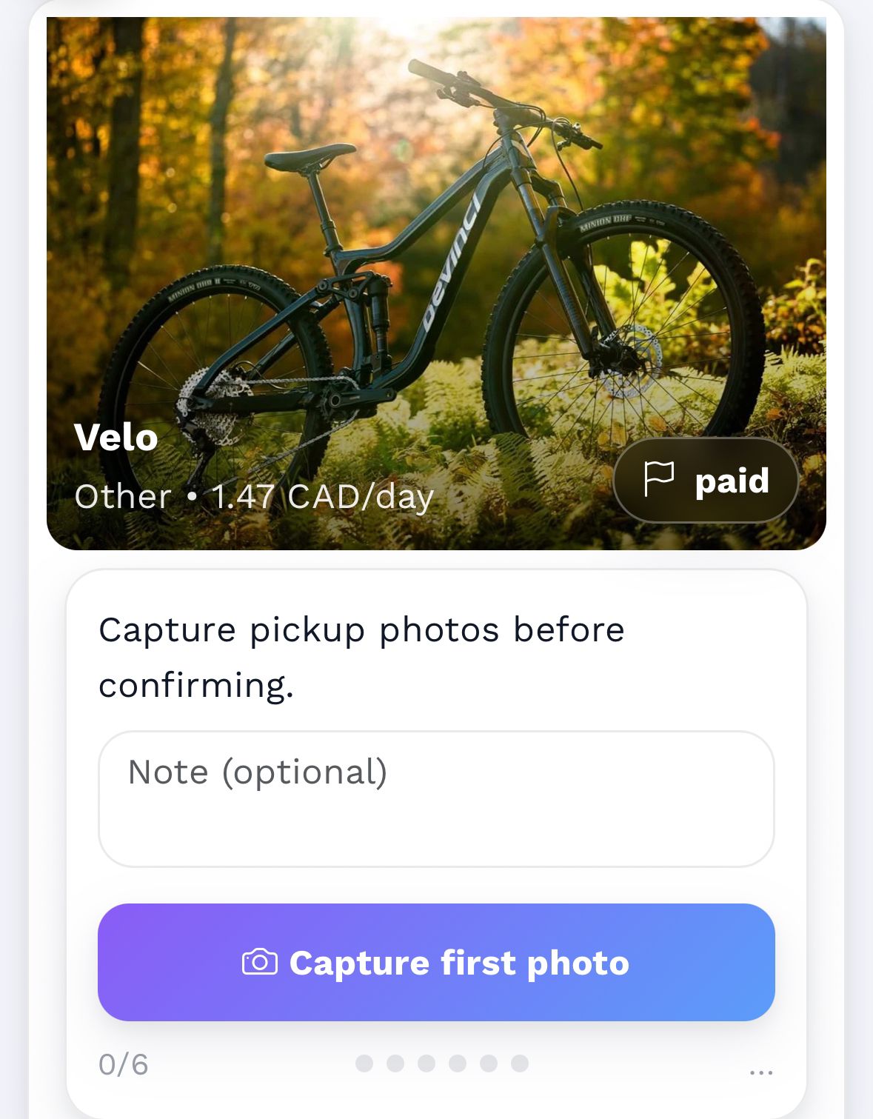
Task: Jump to the fourth photo progress dot
Action: [x=458, y=1063]
